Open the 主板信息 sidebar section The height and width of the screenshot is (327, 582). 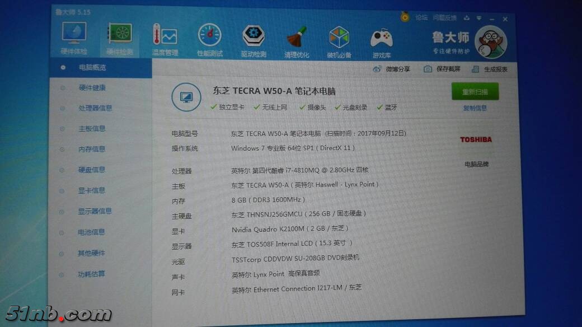[92, 129]
